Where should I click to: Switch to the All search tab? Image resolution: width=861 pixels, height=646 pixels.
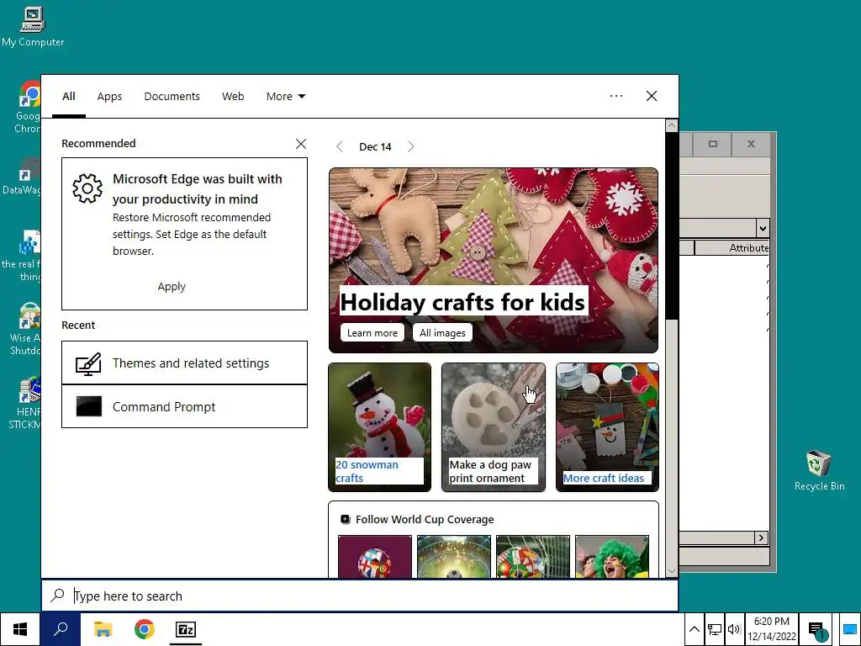pos(69,96)
